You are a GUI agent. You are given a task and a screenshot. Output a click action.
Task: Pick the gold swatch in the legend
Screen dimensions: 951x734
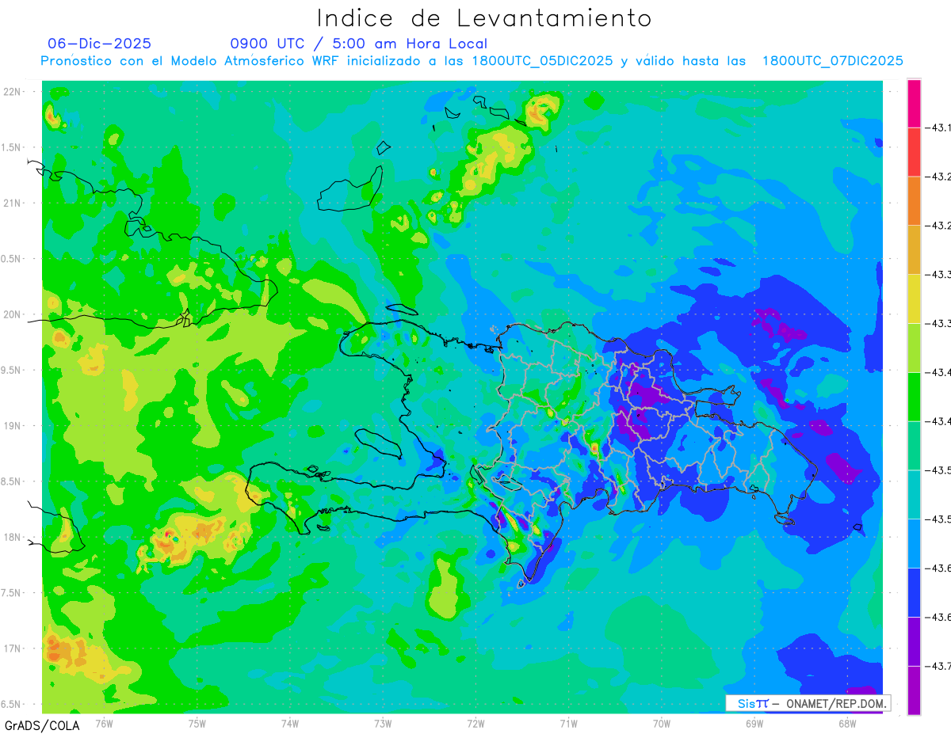914,249
